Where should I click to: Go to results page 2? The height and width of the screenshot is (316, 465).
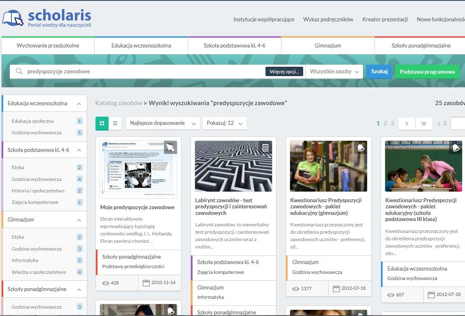pyautogui.click(x=385, y=123)
